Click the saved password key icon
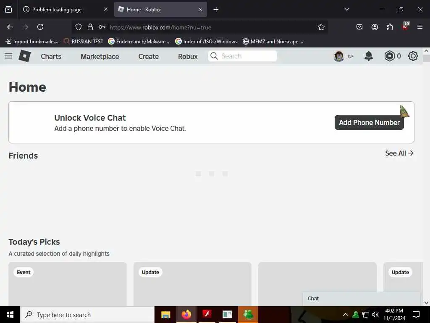Viewport: 430px width, 323px height. (x=102, y=27)
